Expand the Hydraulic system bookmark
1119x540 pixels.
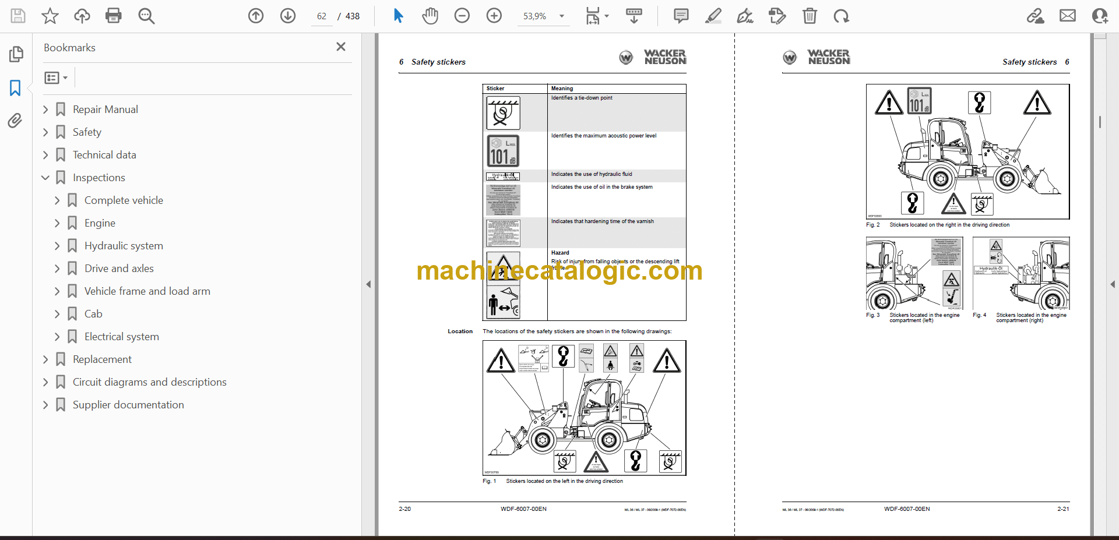(x=57, y=246)
